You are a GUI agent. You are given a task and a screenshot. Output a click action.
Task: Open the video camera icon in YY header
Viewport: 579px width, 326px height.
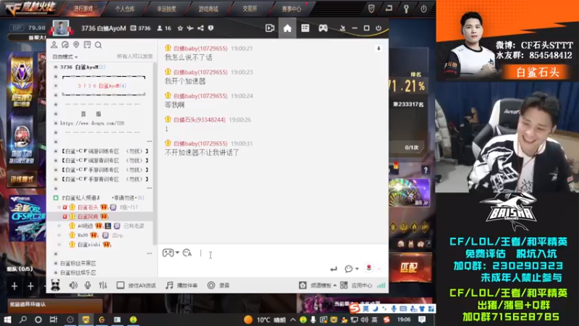click(x=270, y=28)
